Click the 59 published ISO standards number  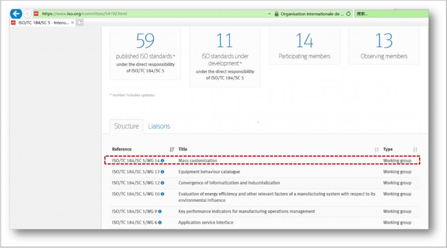[145, 41]
